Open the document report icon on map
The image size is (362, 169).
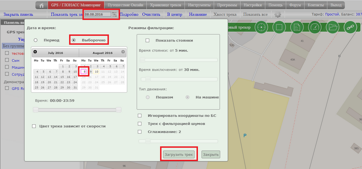pyautogui.click(x=297, y=27)
